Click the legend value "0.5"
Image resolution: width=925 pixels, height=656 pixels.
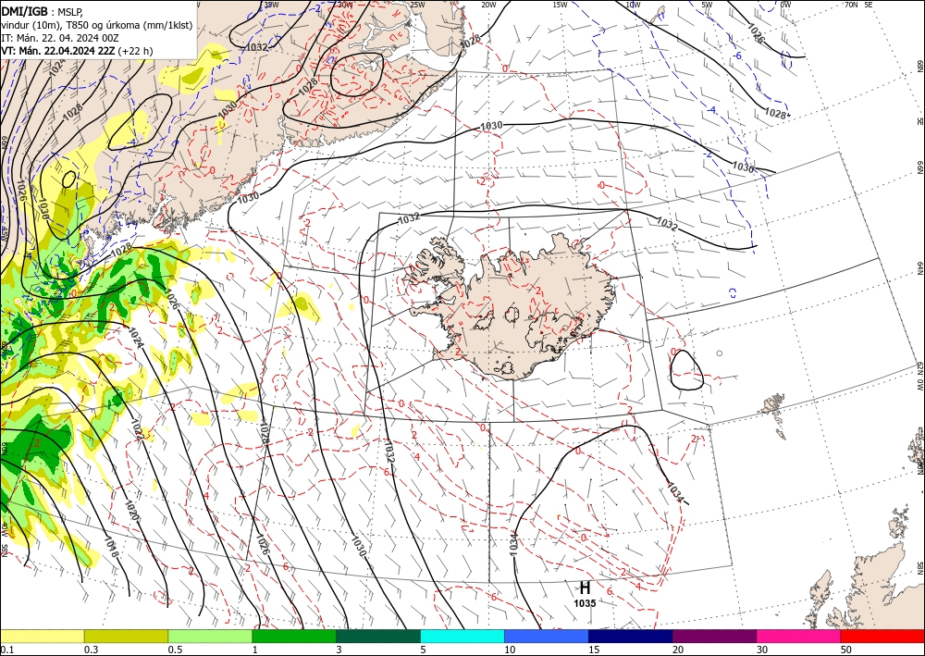coord(174,650)
